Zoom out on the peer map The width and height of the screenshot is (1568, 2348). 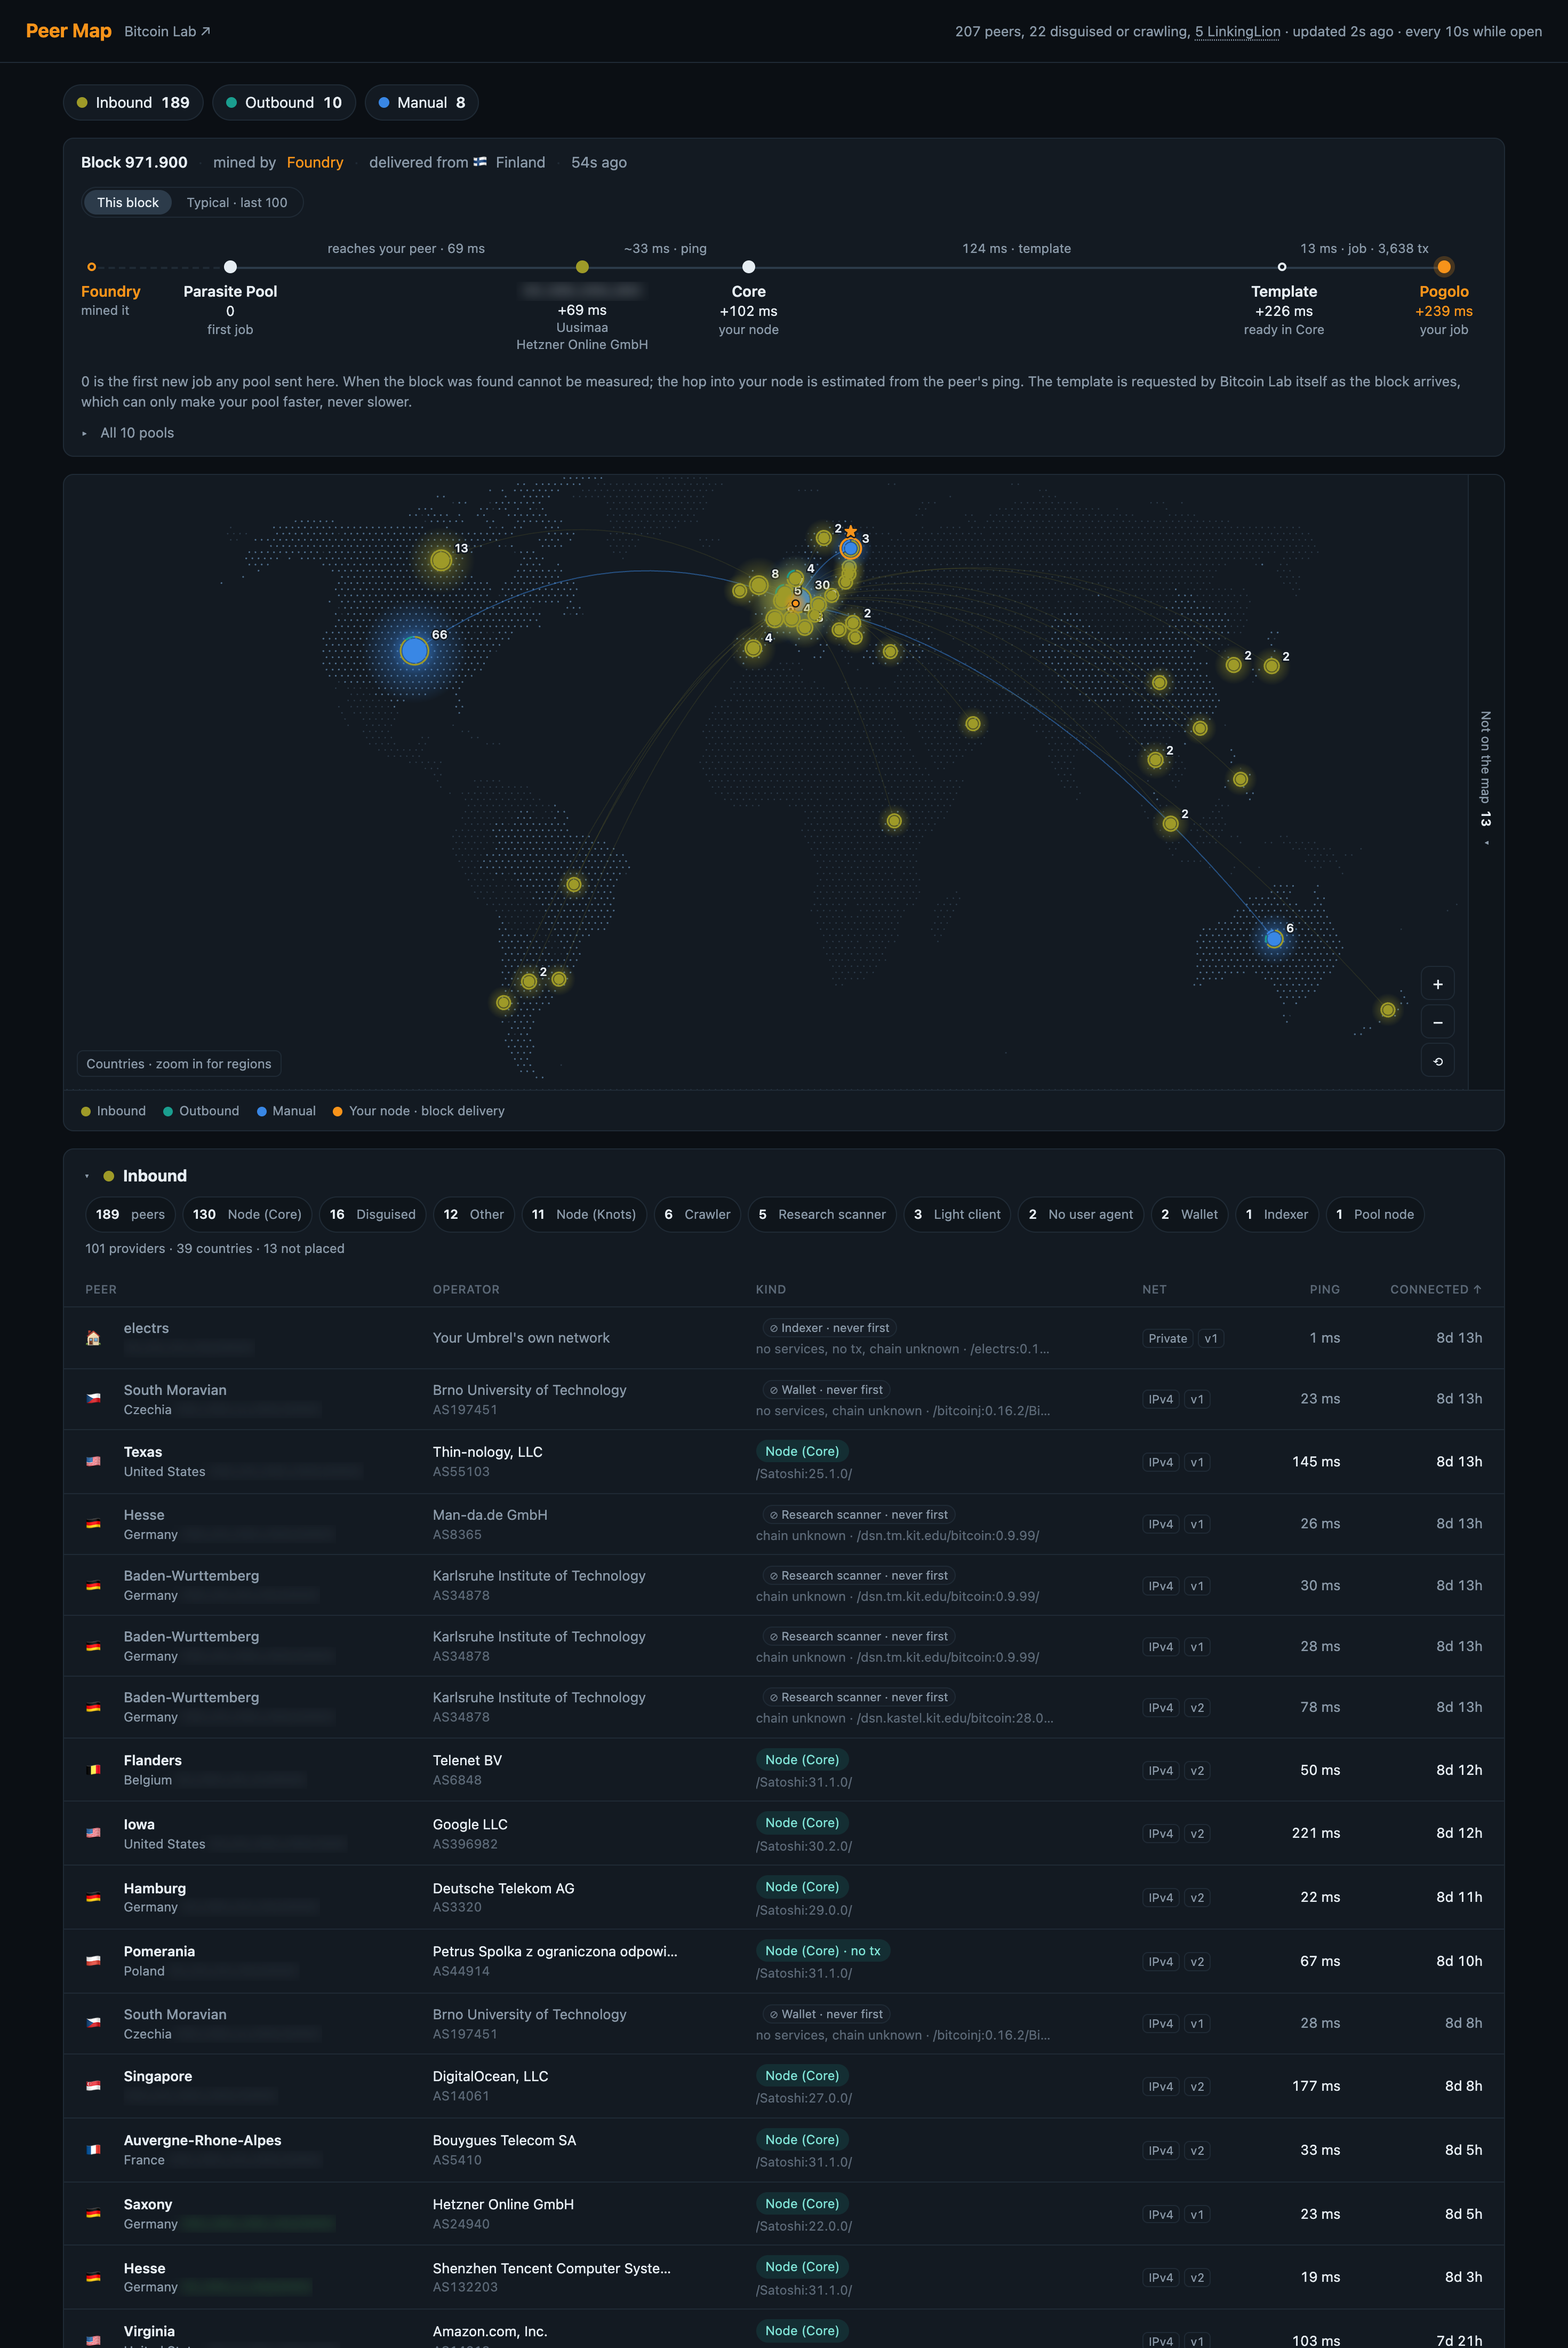(1437, 1022)
